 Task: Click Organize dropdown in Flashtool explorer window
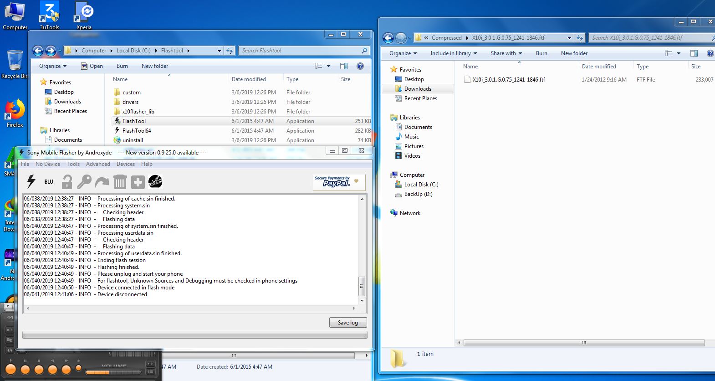coord(53,66)
